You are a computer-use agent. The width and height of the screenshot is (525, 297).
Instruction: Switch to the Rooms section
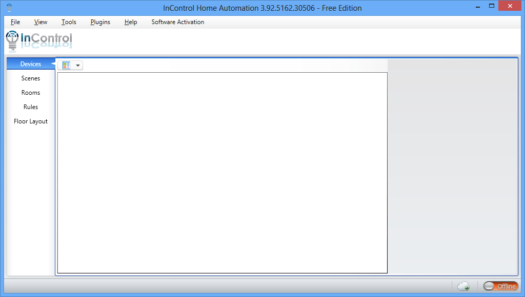[x=31, y=93]
